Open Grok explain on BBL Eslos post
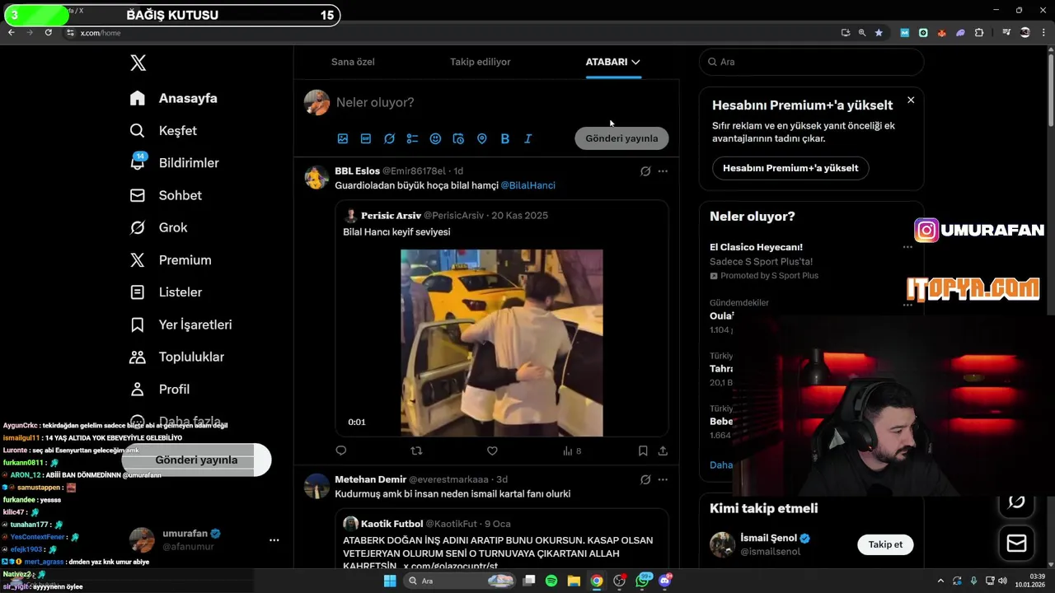1055x593 pixels. pos(645,171)
